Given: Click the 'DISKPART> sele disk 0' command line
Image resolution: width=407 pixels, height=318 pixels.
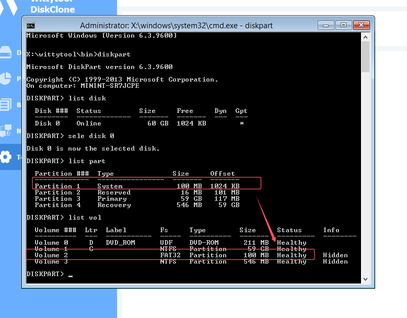Looking at the screenshot, I should 71,136.
